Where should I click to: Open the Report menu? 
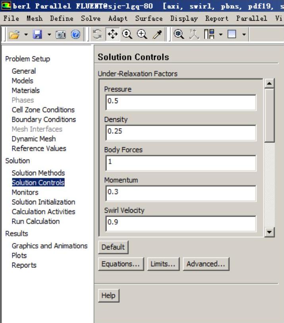(x=216, y=19)
